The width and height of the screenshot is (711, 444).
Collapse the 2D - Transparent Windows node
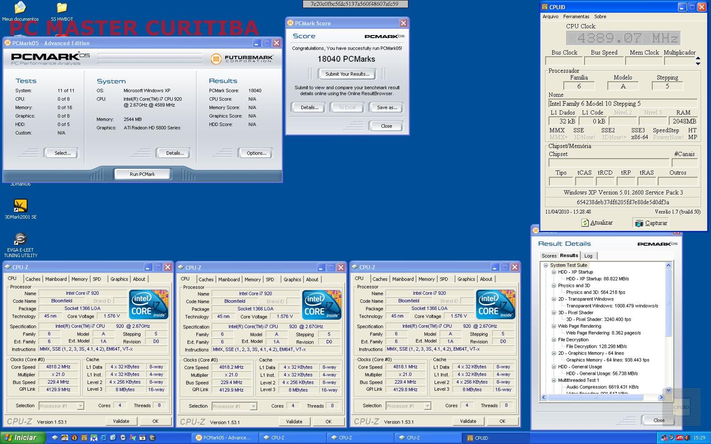[554, 299]
